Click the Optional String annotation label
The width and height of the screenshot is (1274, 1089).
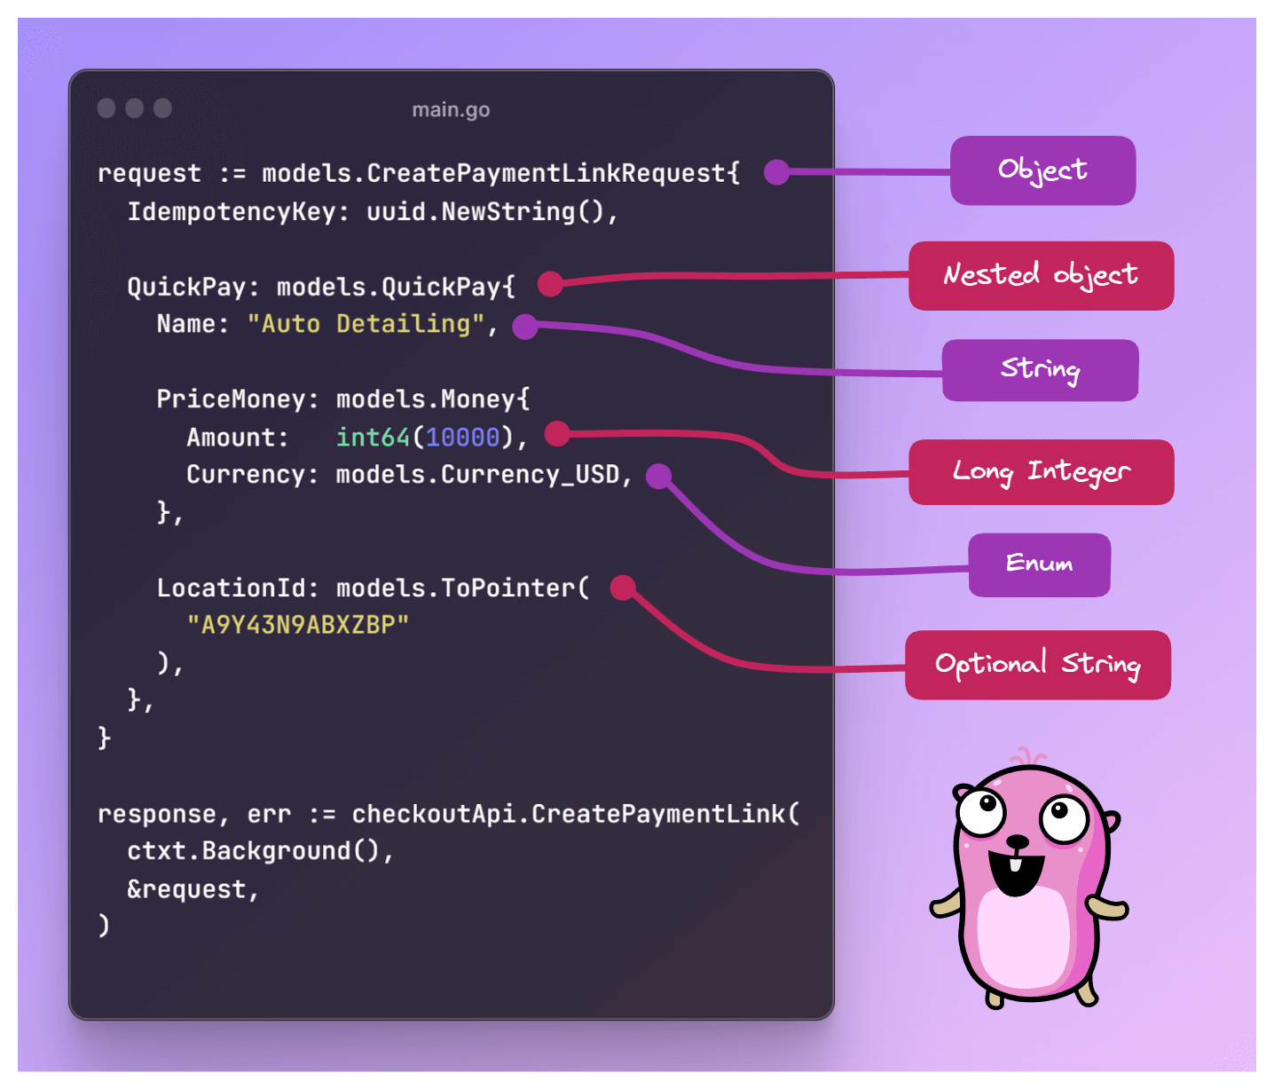pos(1038,664)
